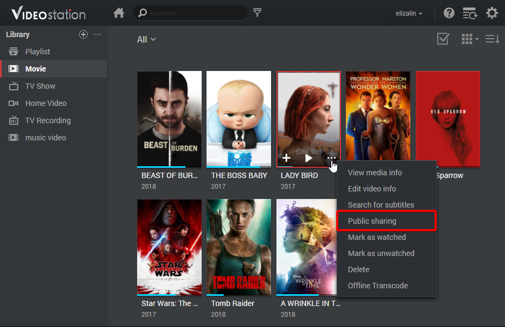
Task: Open the transcode task list icon
Action: click(x=470, y=13)
